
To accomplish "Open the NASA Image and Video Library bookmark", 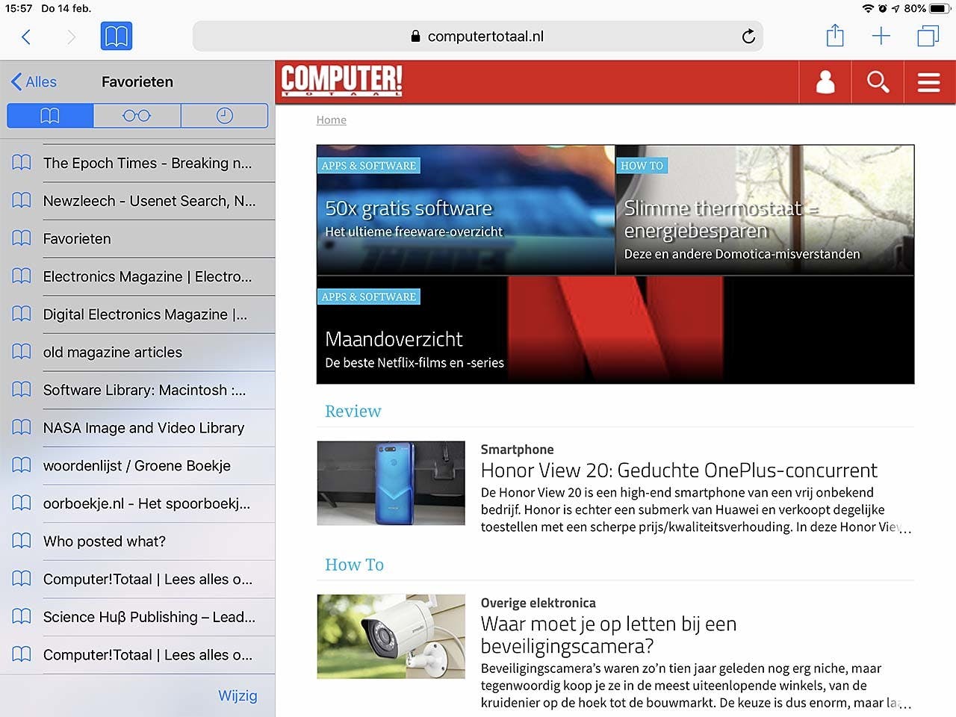I will click(x=143, y=428).
